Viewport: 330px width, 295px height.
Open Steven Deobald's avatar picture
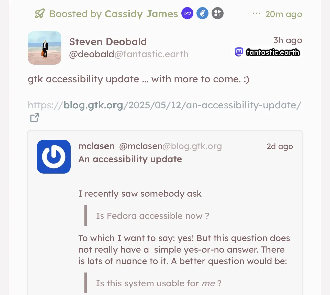45,48
